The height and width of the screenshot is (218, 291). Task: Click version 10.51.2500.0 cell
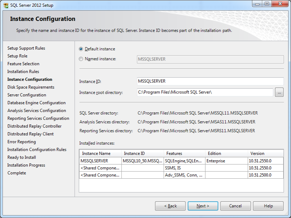265,175
